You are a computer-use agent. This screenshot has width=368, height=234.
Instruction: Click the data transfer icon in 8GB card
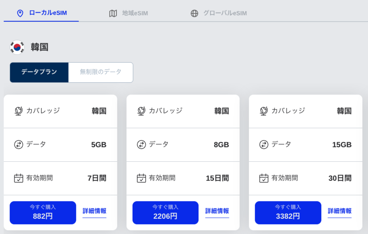point(141,144)
